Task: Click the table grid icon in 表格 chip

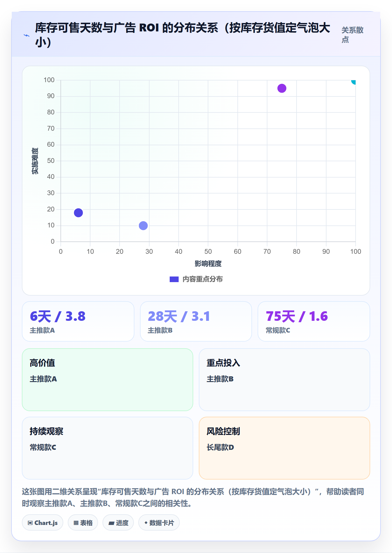Action: (x=76, y=523)
